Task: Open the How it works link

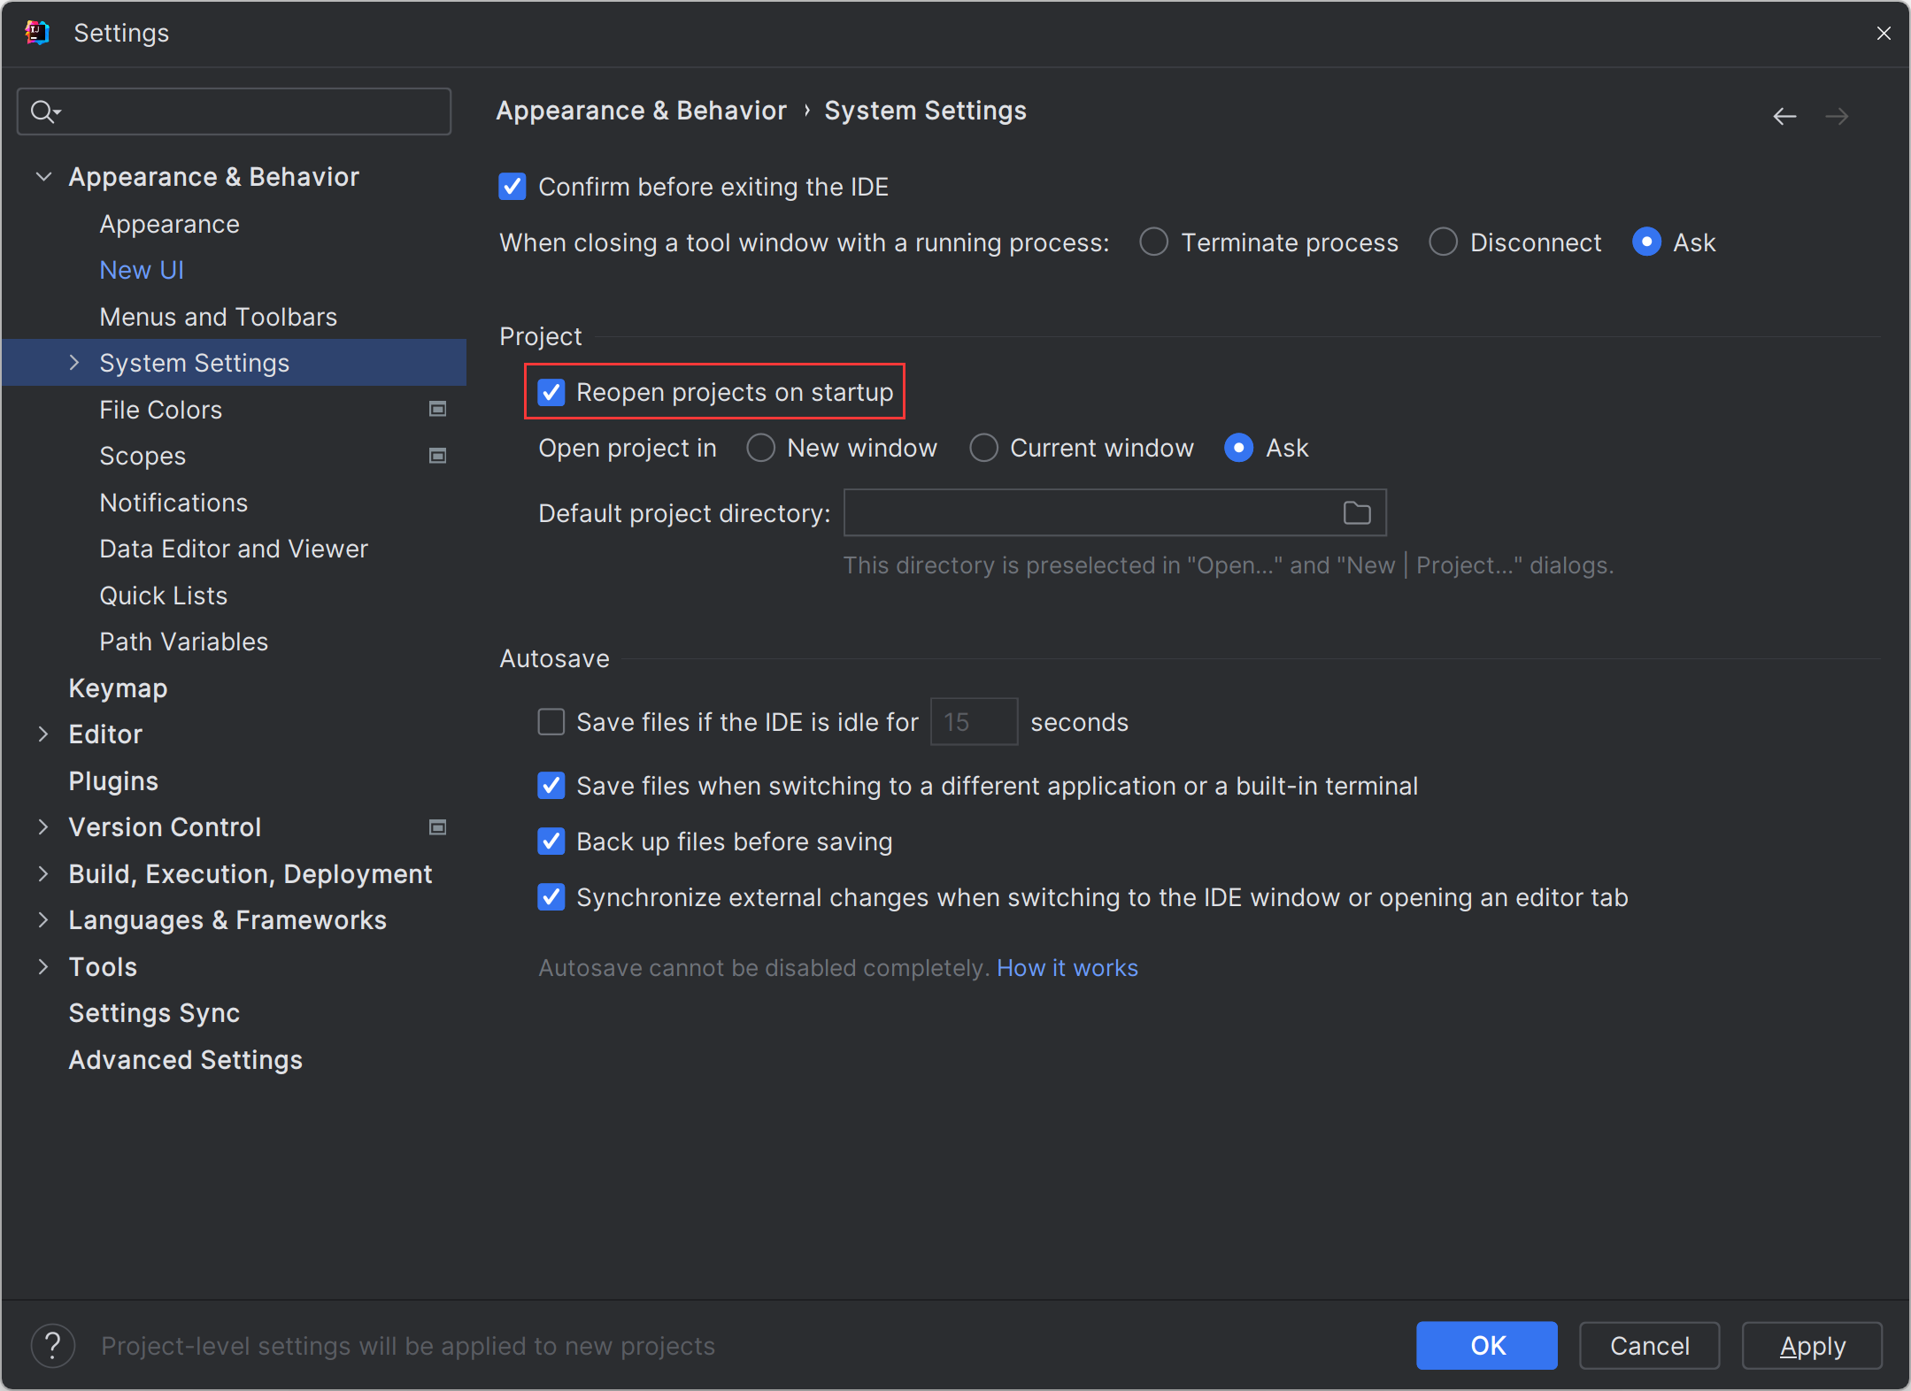Action: pyautogui.click(x=1067, y=968)
